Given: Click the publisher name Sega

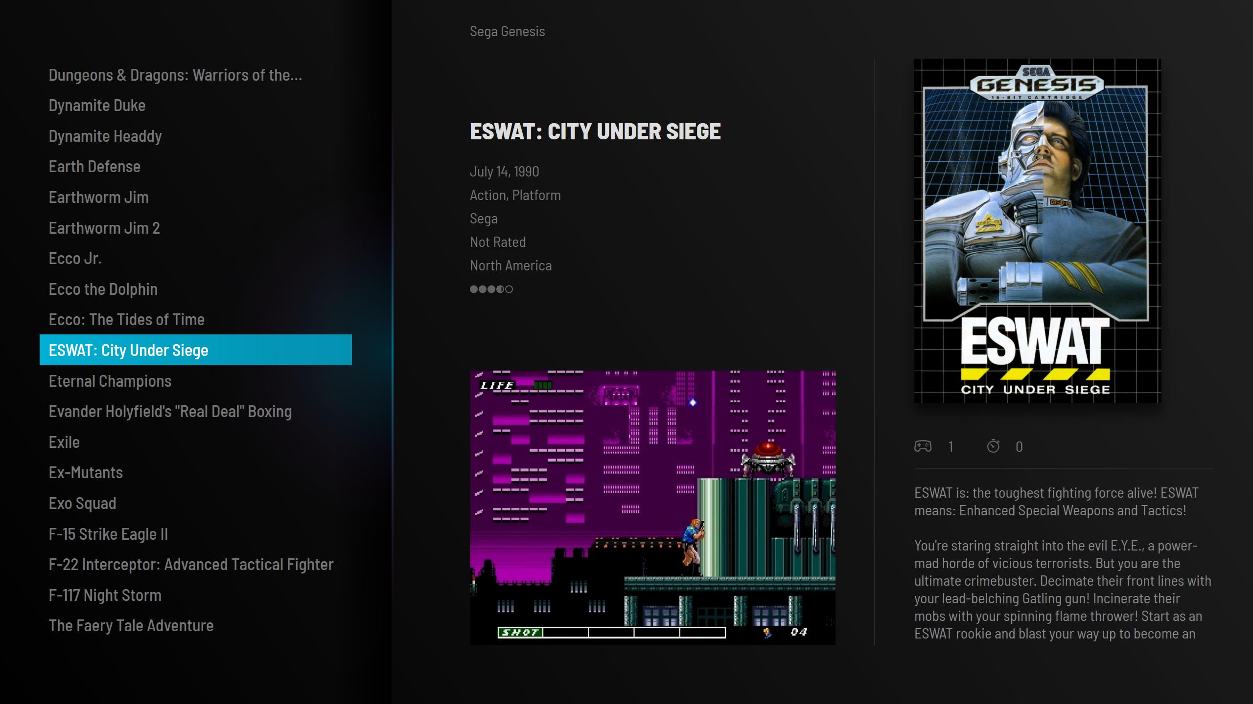Looking at the screenshot, I should (484, 219).
